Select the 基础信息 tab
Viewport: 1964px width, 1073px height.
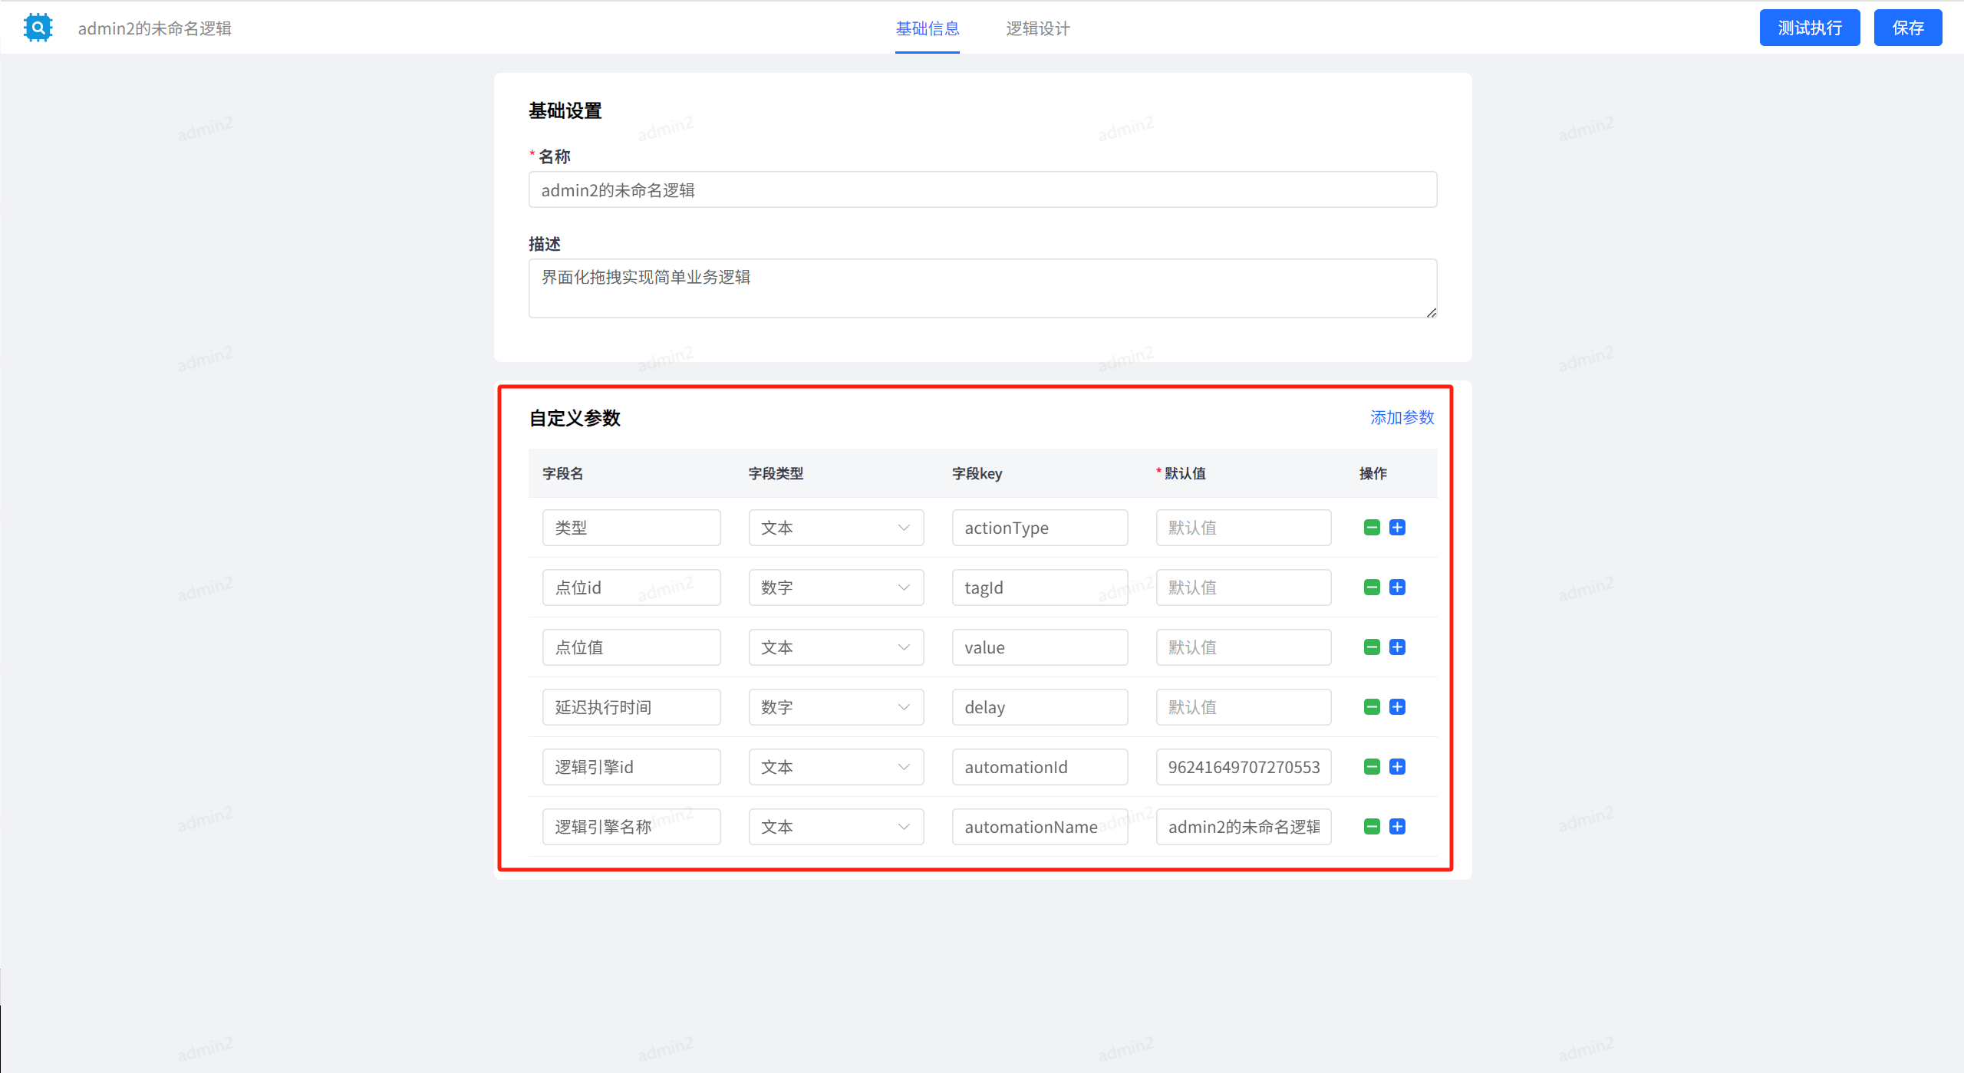[928, 28]
